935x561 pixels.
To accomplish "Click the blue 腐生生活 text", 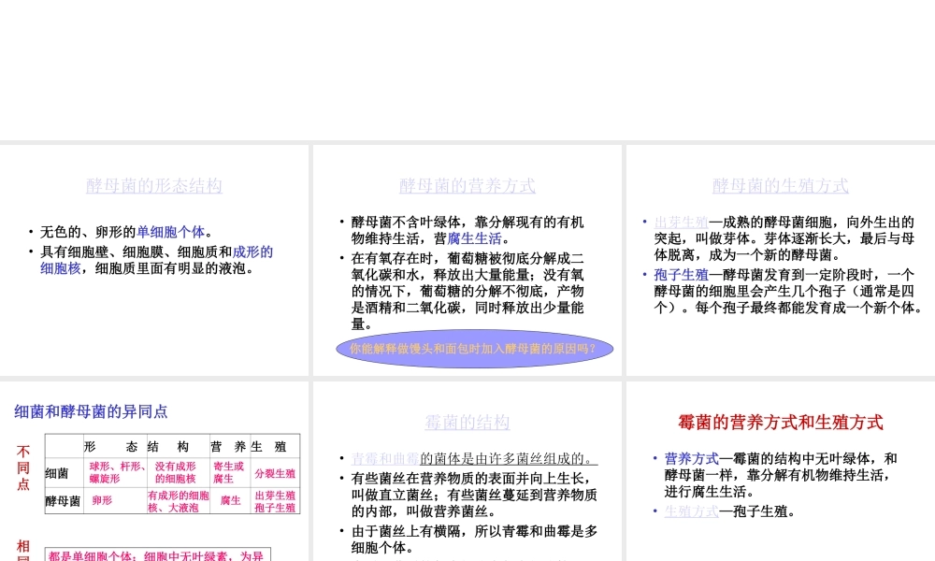I will click(x=475, y=238).
